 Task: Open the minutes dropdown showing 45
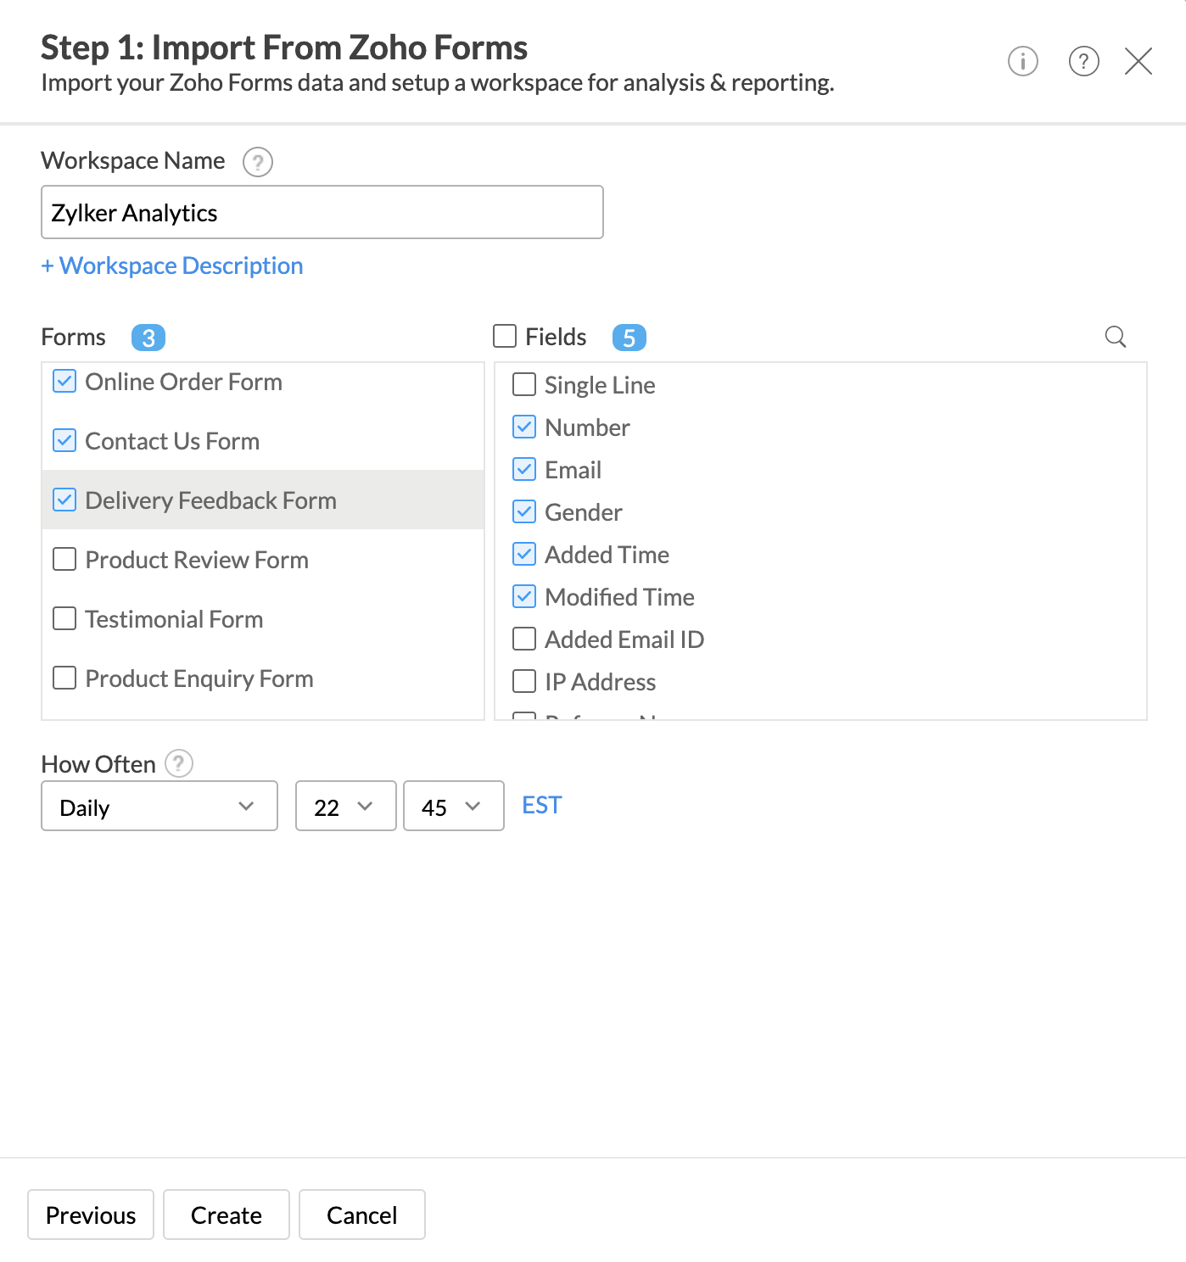(453, 807)
